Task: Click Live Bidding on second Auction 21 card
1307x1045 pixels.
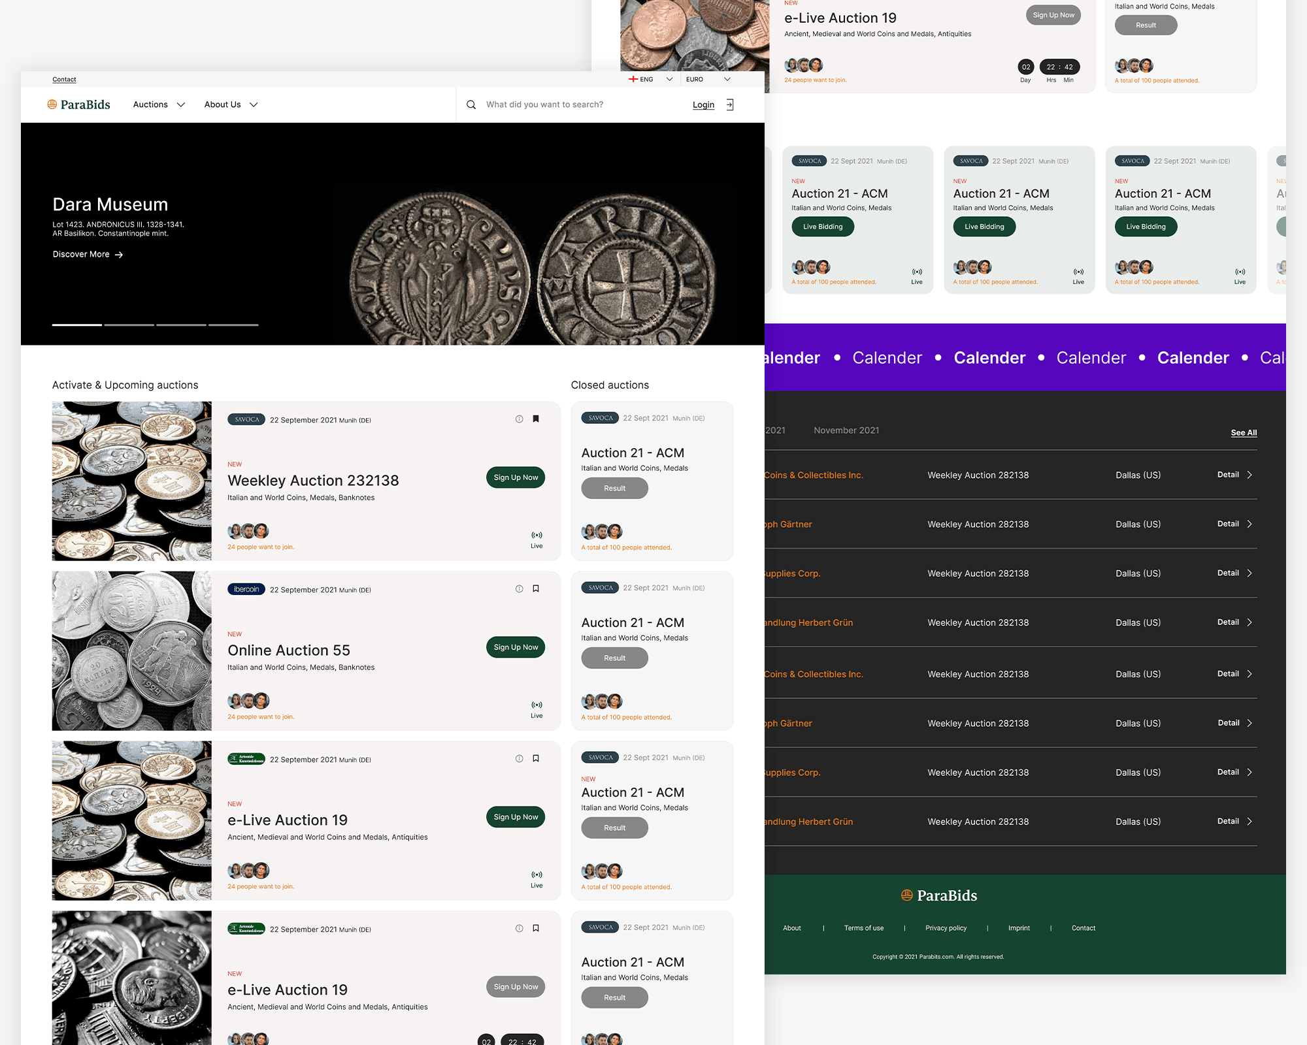Action: (984, 227)
